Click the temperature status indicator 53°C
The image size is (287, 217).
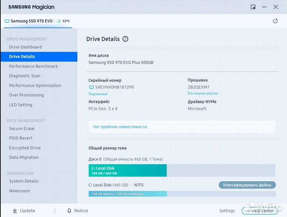pyautogui.click(x=64, y=21)
